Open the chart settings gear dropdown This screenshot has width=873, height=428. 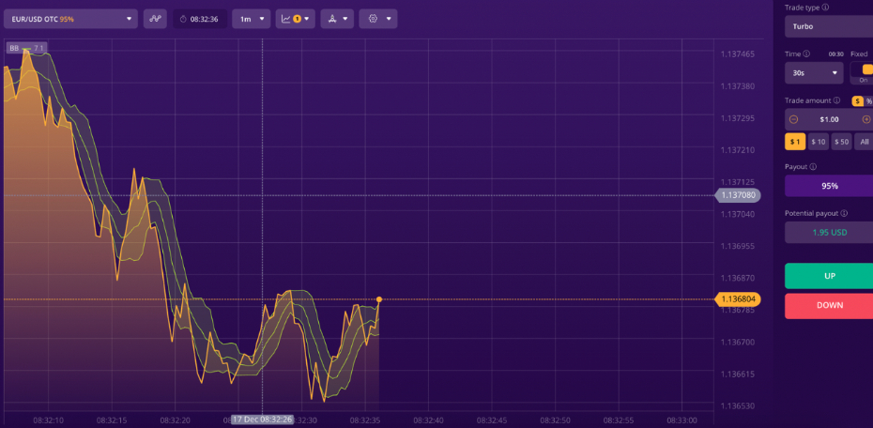point(378,19)
